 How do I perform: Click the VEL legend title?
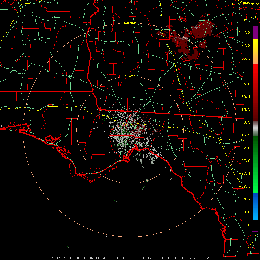pos(254,17)
